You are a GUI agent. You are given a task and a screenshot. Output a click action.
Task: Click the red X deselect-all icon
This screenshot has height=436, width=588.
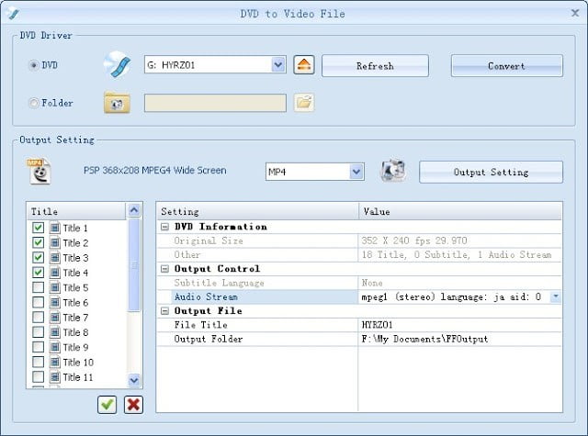click(133, 404)
